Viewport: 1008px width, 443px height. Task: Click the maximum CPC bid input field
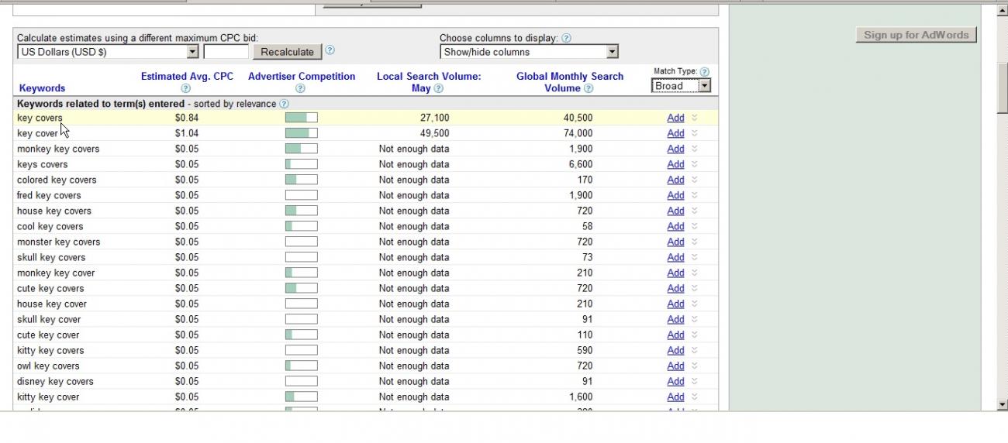226,52
